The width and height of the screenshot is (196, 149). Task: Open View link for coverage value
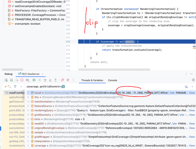tap(192, 146)
